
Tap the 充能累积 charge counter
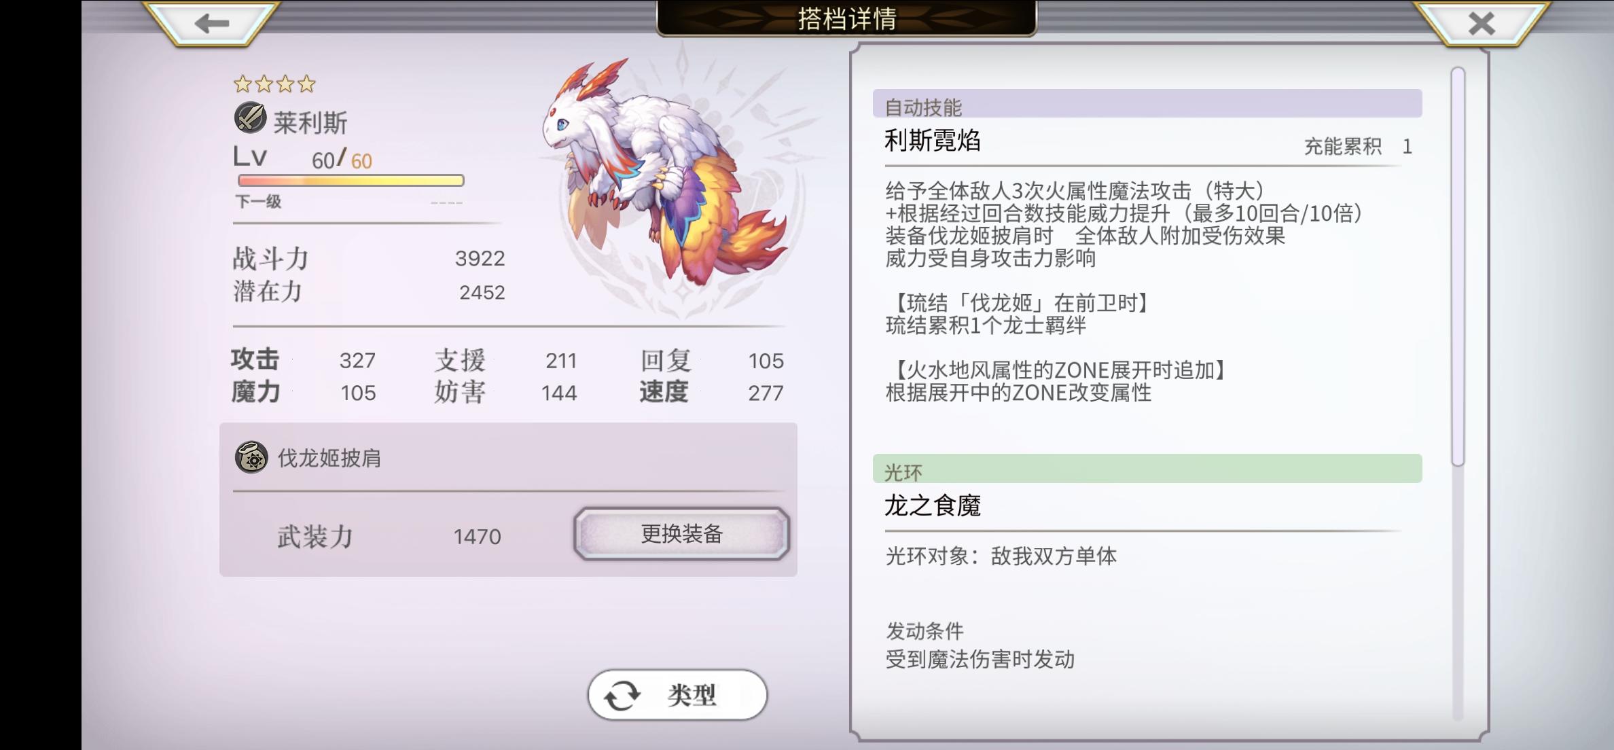tap(1358, 146)
